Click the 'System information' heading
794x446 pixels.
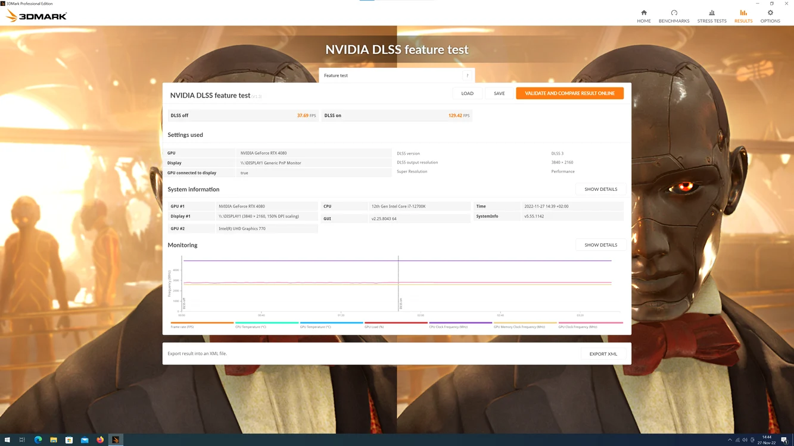(194, 190)
